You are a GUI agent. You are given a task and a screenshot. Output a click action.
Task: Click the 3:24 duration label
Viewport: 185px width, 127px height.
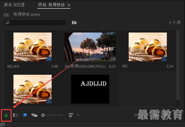pos(170,66)
